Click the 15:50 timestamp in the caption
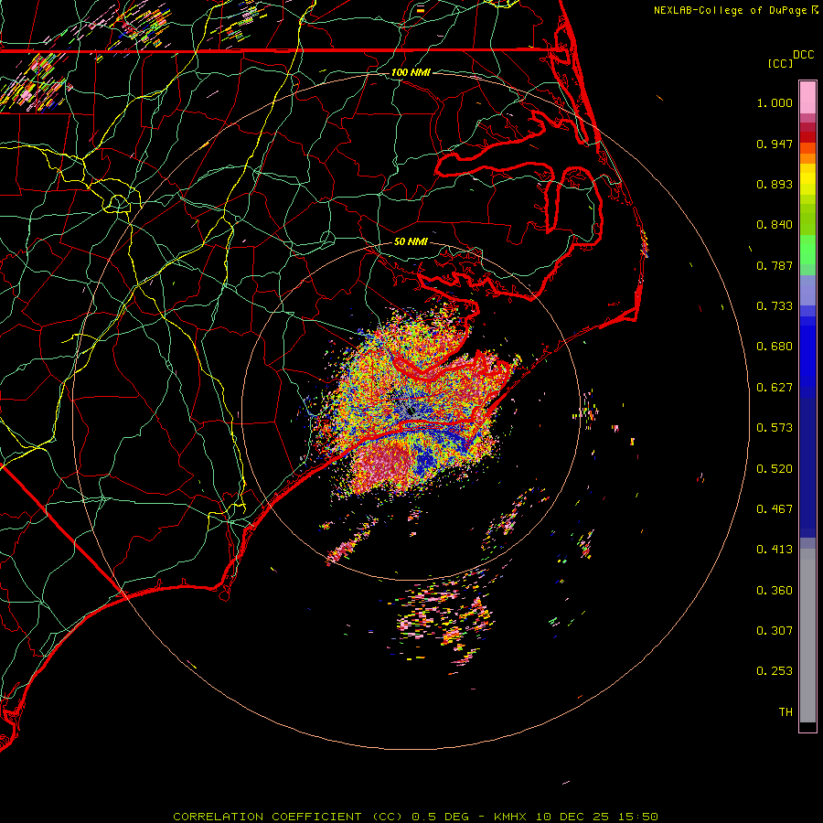This screenshot has height=823, width=823. (x=640, y=817)
